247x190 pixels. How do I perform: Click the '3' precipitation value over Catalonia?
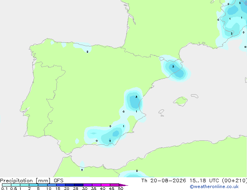173,66
